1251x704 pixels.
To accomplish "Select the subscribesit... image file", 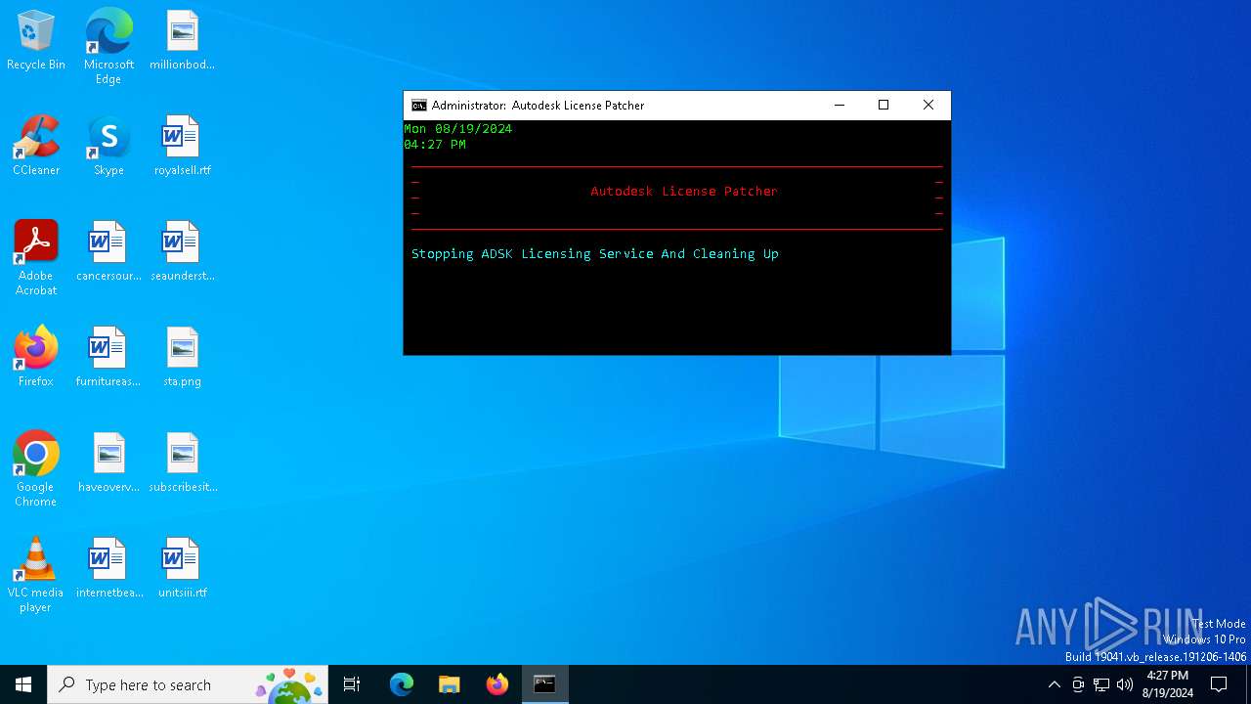I will 182,463.
